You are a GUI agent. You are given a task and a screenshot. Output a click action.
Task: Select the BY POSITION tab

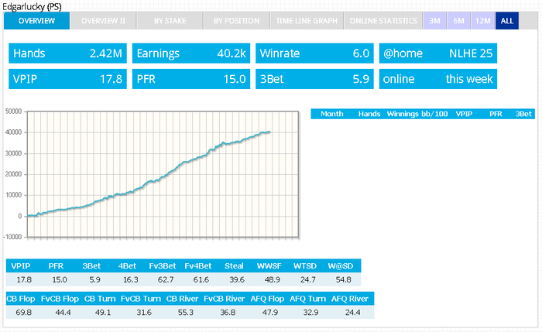[236, 21]
